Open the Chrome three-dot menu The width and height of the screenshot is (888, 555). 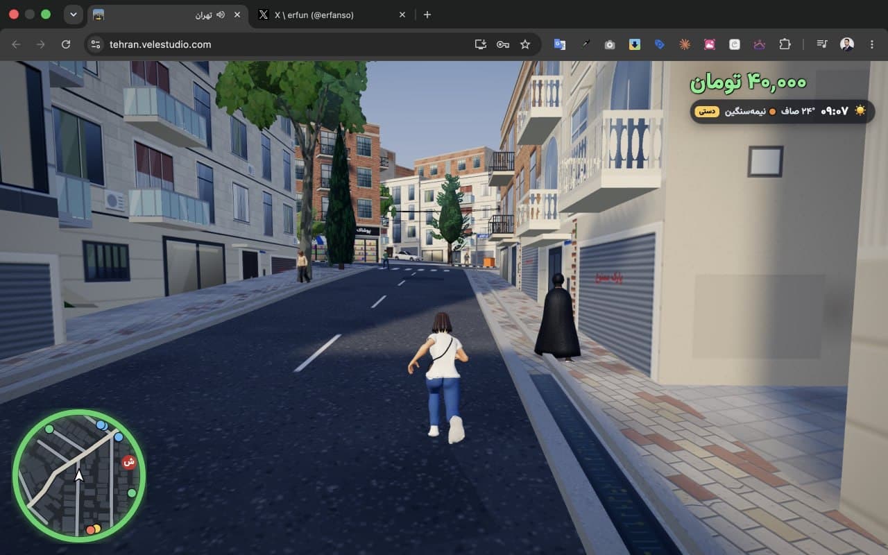coord(871,44)
